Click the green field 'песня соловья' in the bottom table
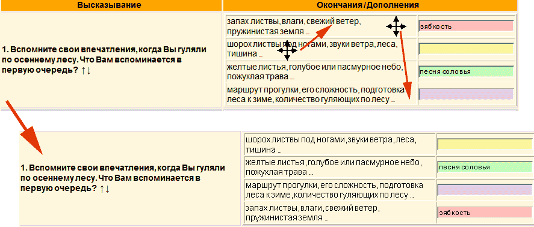The height and width of the screenshot is (227, 534). [485, 167]
